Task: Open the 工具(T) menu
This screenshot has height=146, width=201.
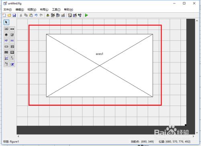Action: point(56,10)
